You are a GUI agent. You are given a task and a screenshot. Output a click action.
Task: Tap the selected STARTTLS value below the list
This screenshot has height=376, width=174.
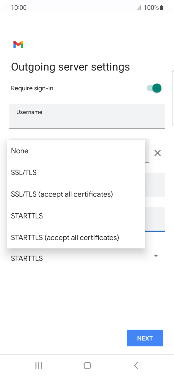tap(27, 258)
